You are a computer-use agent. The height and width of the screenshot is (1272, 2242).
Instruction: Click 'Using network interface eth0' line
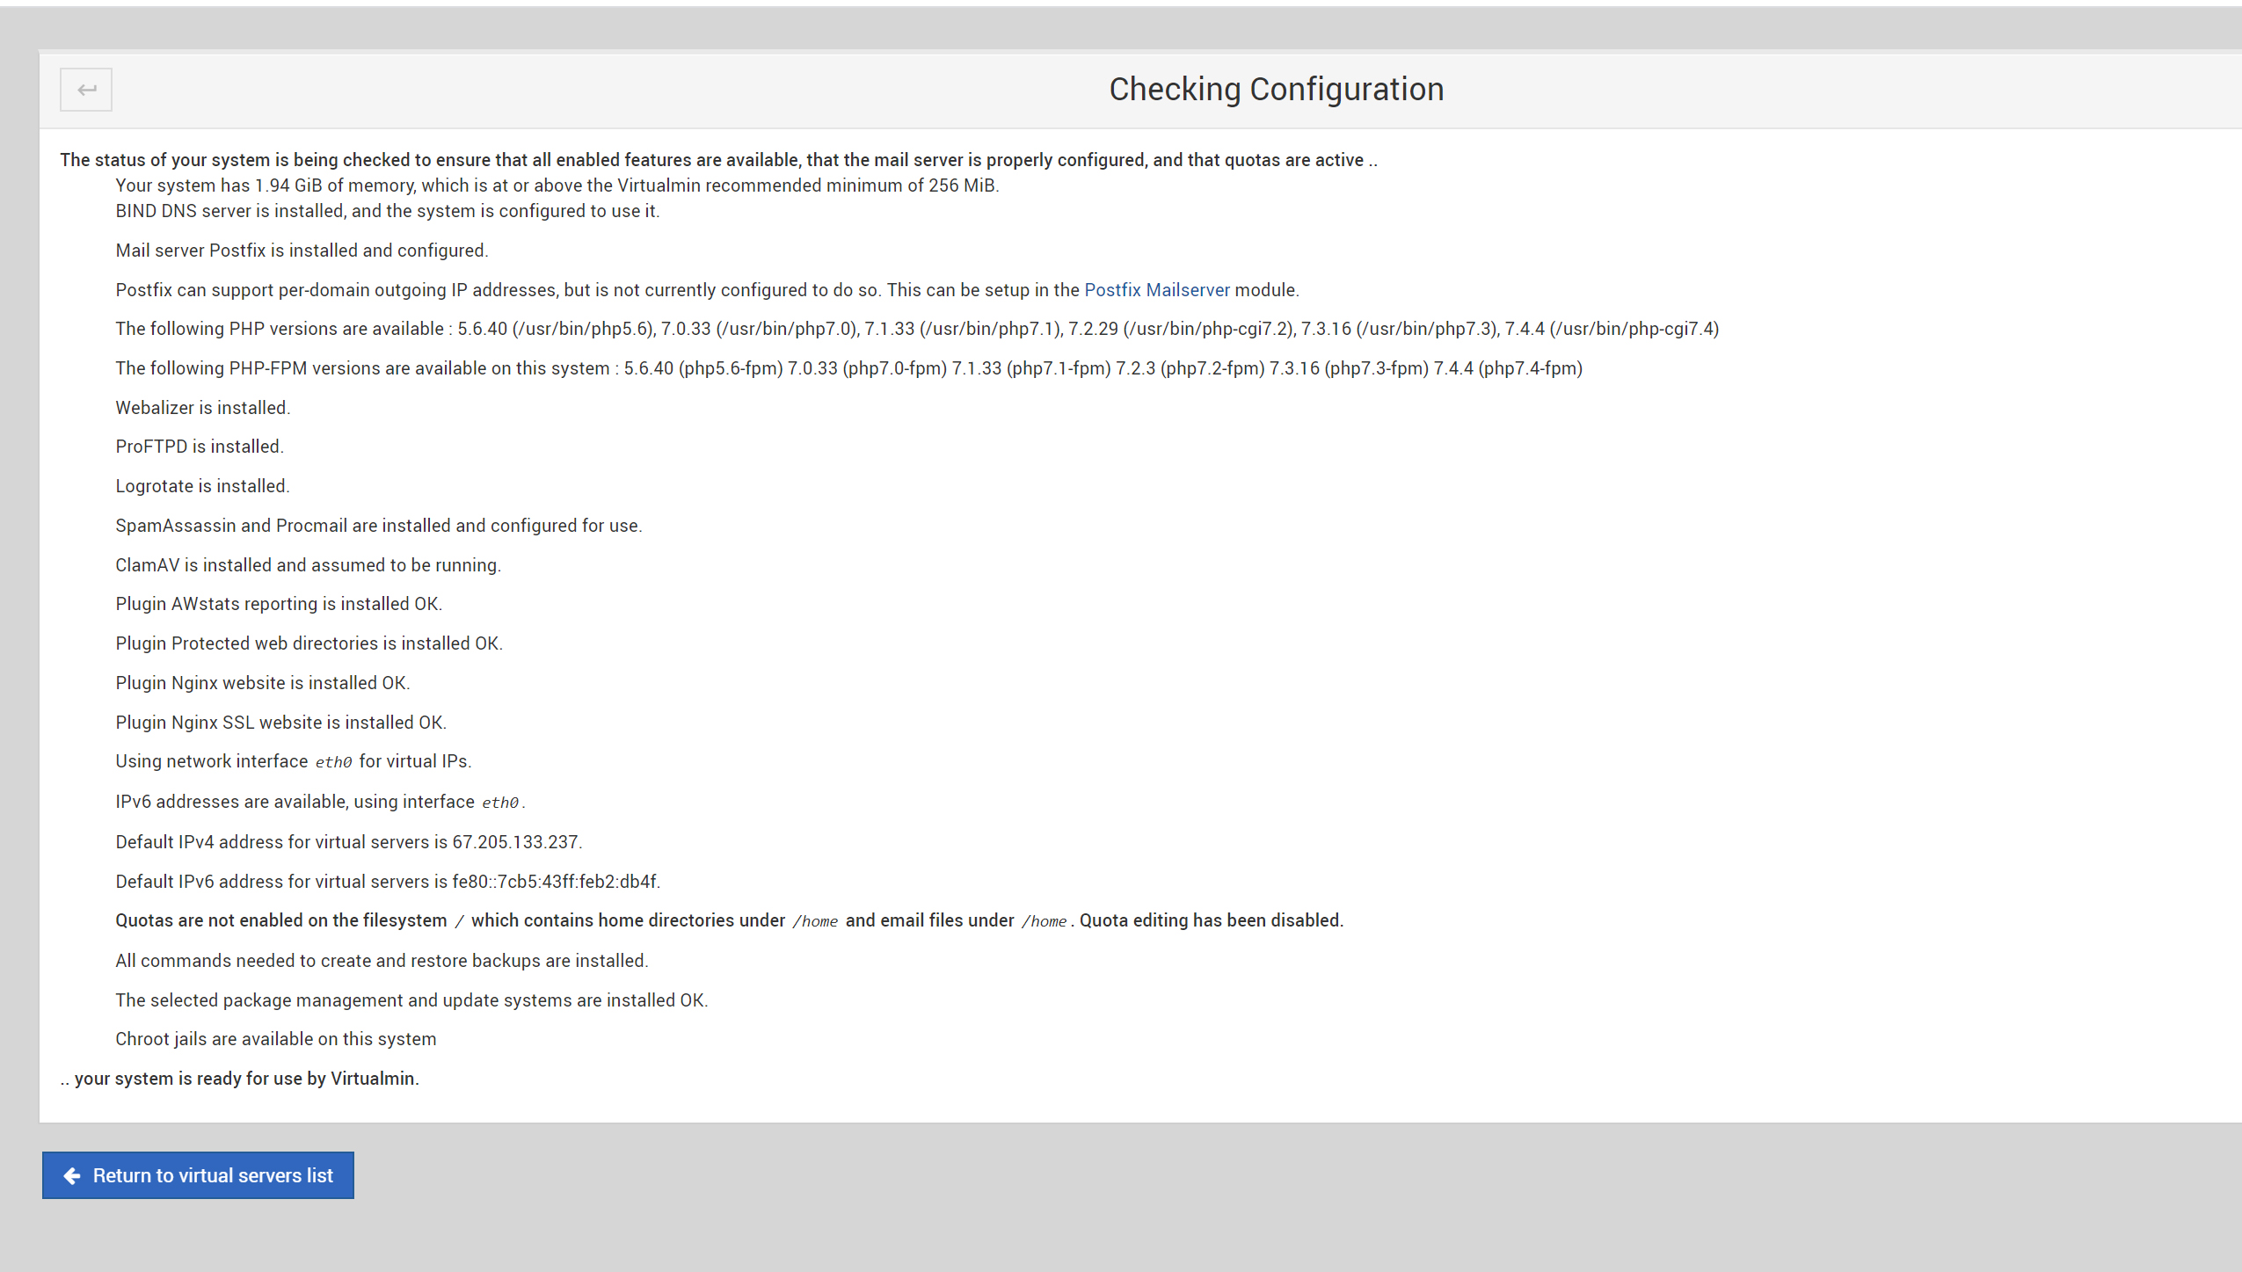click(294, 761)
